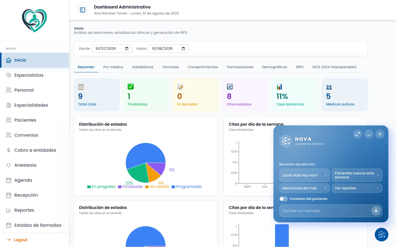The height and width of the screenshot is (247, 396).
Task: Click the floating NOVA launcher button
Action: tap(381, 235)
